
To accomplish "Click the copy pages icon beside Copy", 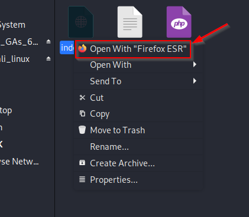I will tap(82, 113).
